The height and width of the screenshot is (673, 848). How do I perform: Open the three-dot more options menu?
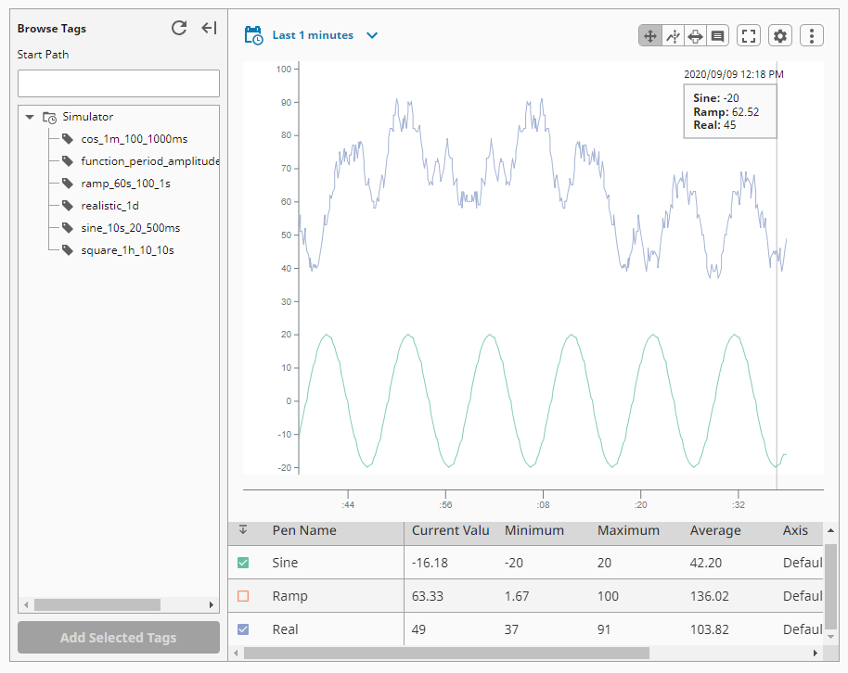(811, 36)
